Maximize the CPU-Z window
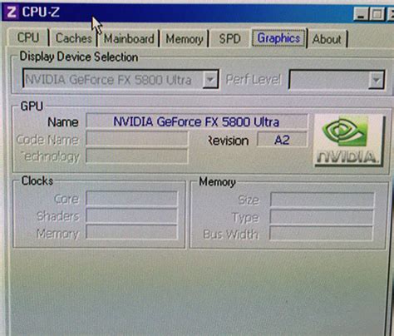Screen dimensions: 394x336 click(377, 14)
